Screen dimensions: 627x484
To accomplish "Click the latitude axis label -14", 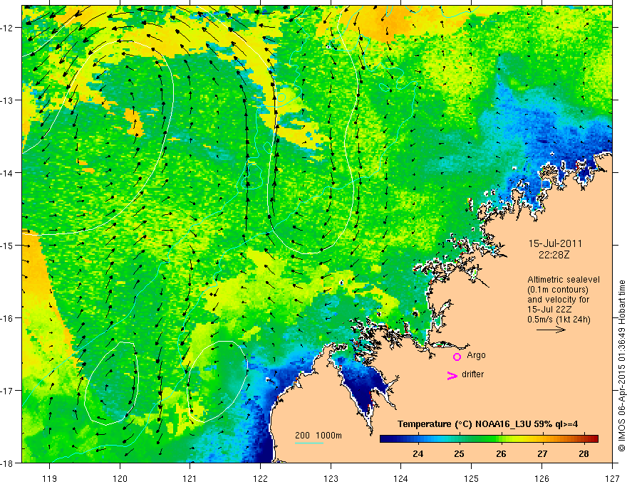I will pyautogui.click(x=9, y=173).
